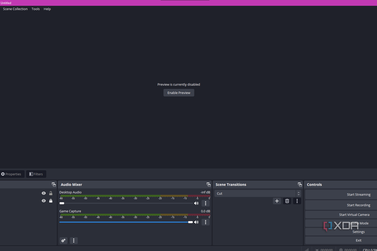Screen dimensions: 377x251
Task: Lock the first source row's dim padlock
Action: click(51, 193)
